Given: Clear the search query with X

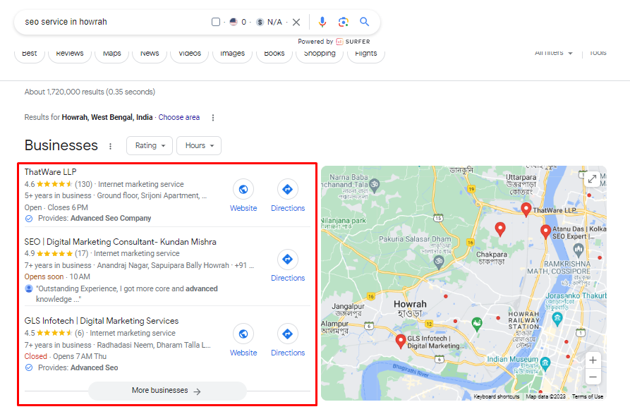Looking at the screenshot, I should pos(296,22).
